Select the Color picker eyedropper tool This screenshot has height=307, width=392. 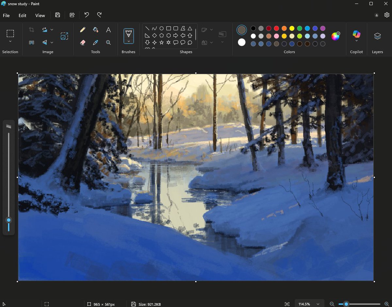pos(95,43)
